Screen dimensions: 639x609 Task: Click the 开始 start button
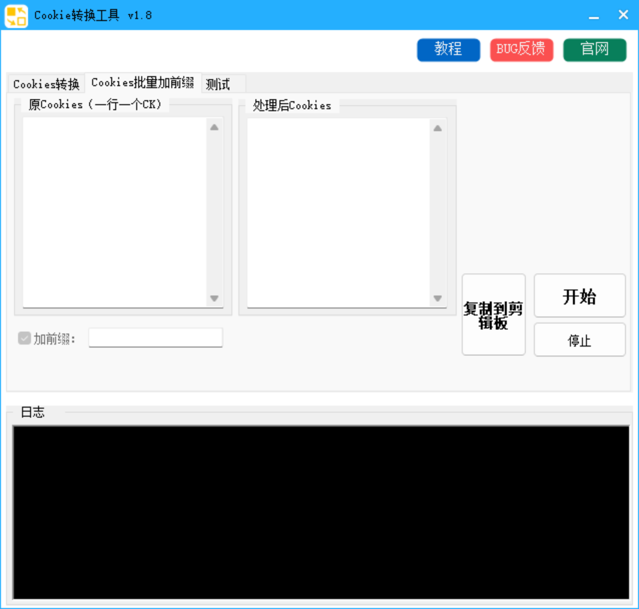tap(580, 296)
